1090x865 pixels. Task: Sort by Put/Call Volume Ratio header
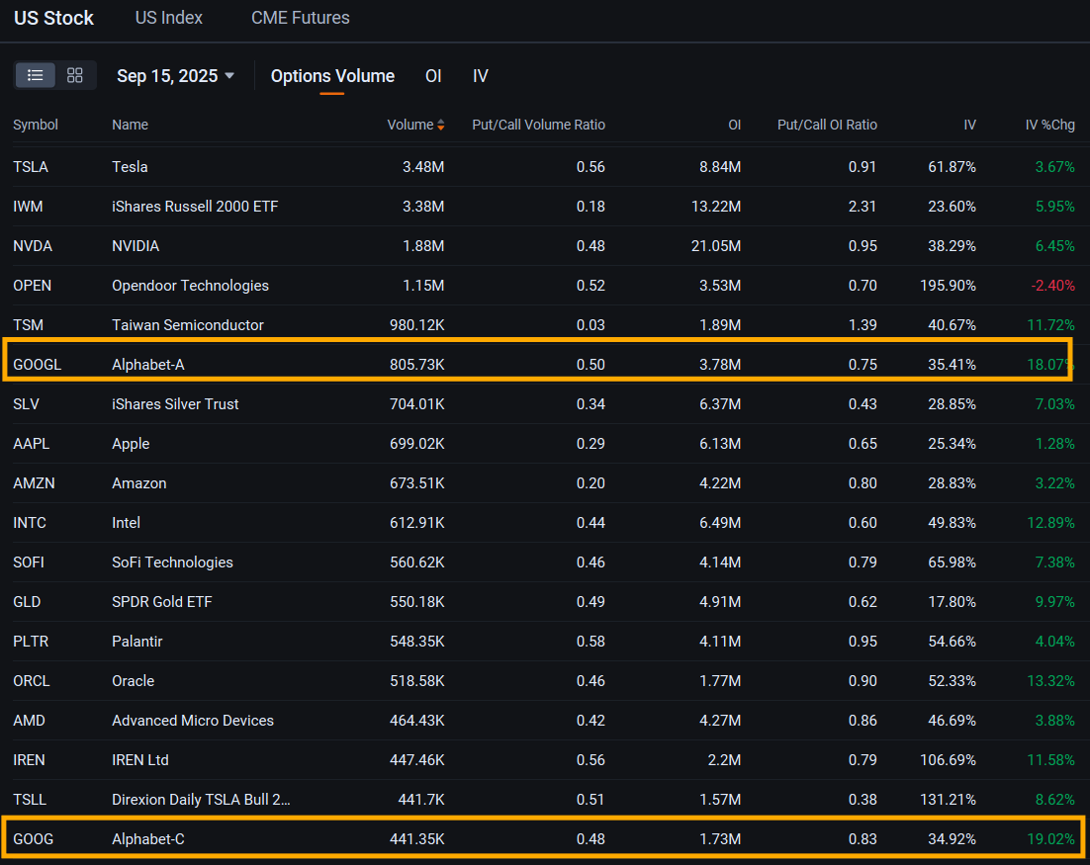click(538, 125)
